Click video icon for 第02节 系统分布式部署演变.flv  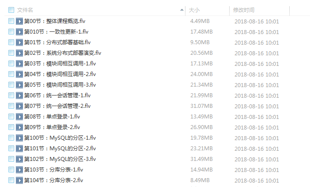coord(19,53)
